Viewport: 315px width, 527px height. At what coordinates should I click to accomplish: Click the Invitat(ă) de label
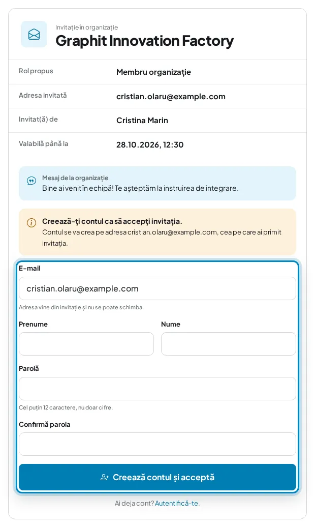[x=38, y=120]
